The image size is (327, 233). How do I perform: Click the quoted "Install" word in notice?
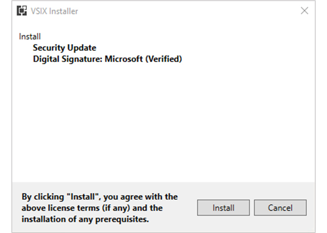coord(82,197)
